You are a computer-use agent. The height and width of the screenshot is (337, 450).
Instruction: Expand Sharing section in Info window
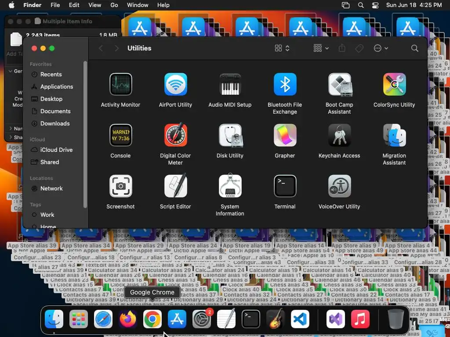tap(11, 137)
